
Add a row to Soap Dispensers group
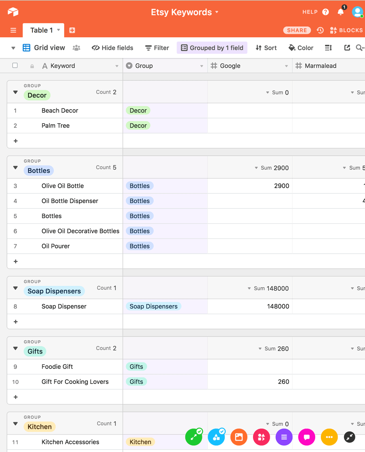(15, 322)
